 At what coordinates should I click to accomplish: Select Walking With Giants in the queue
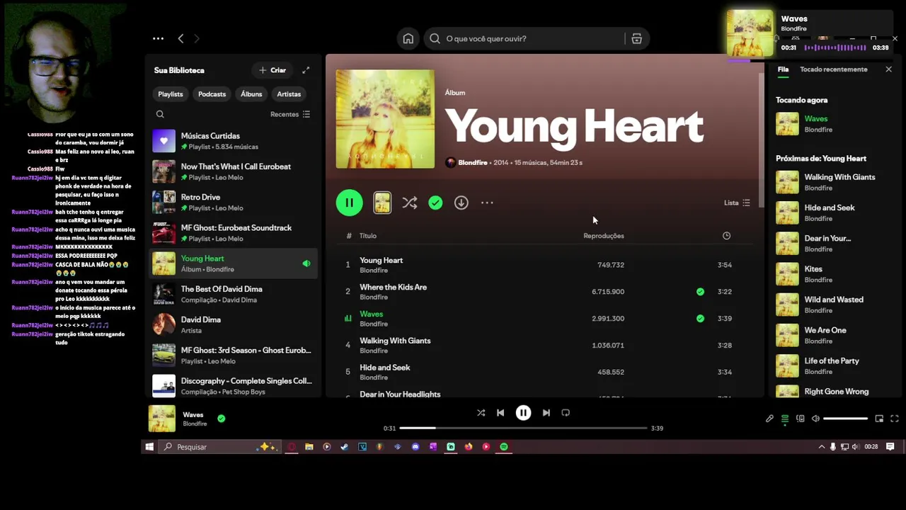pos(834,182)
